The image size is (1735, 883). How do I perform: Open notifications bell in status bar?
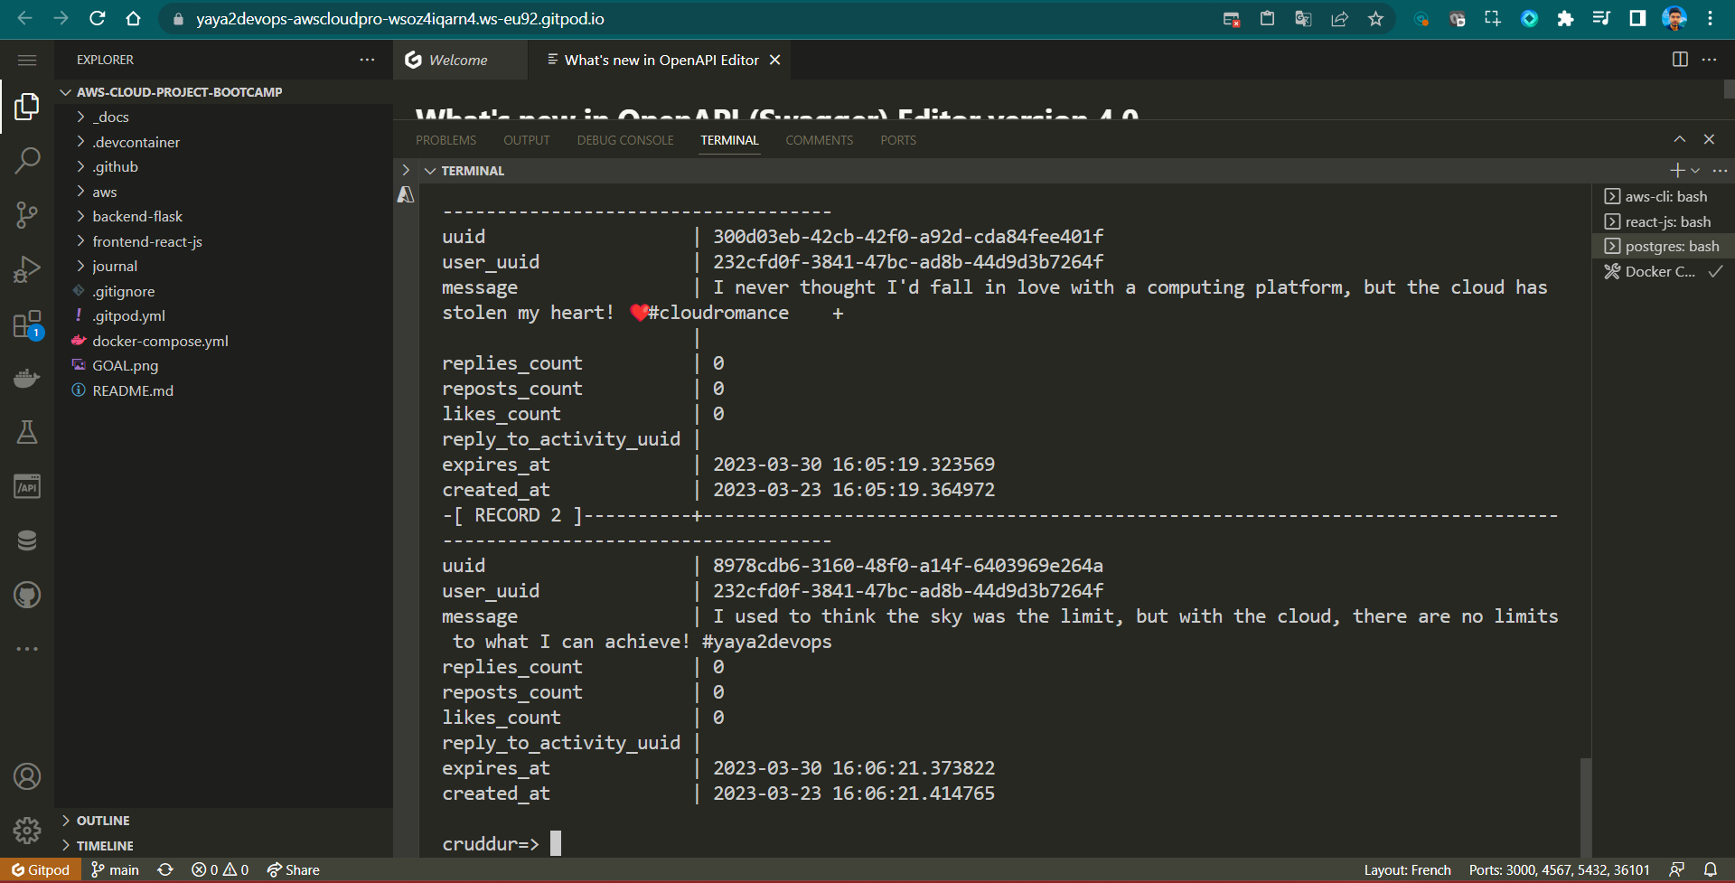point(1711,869)
